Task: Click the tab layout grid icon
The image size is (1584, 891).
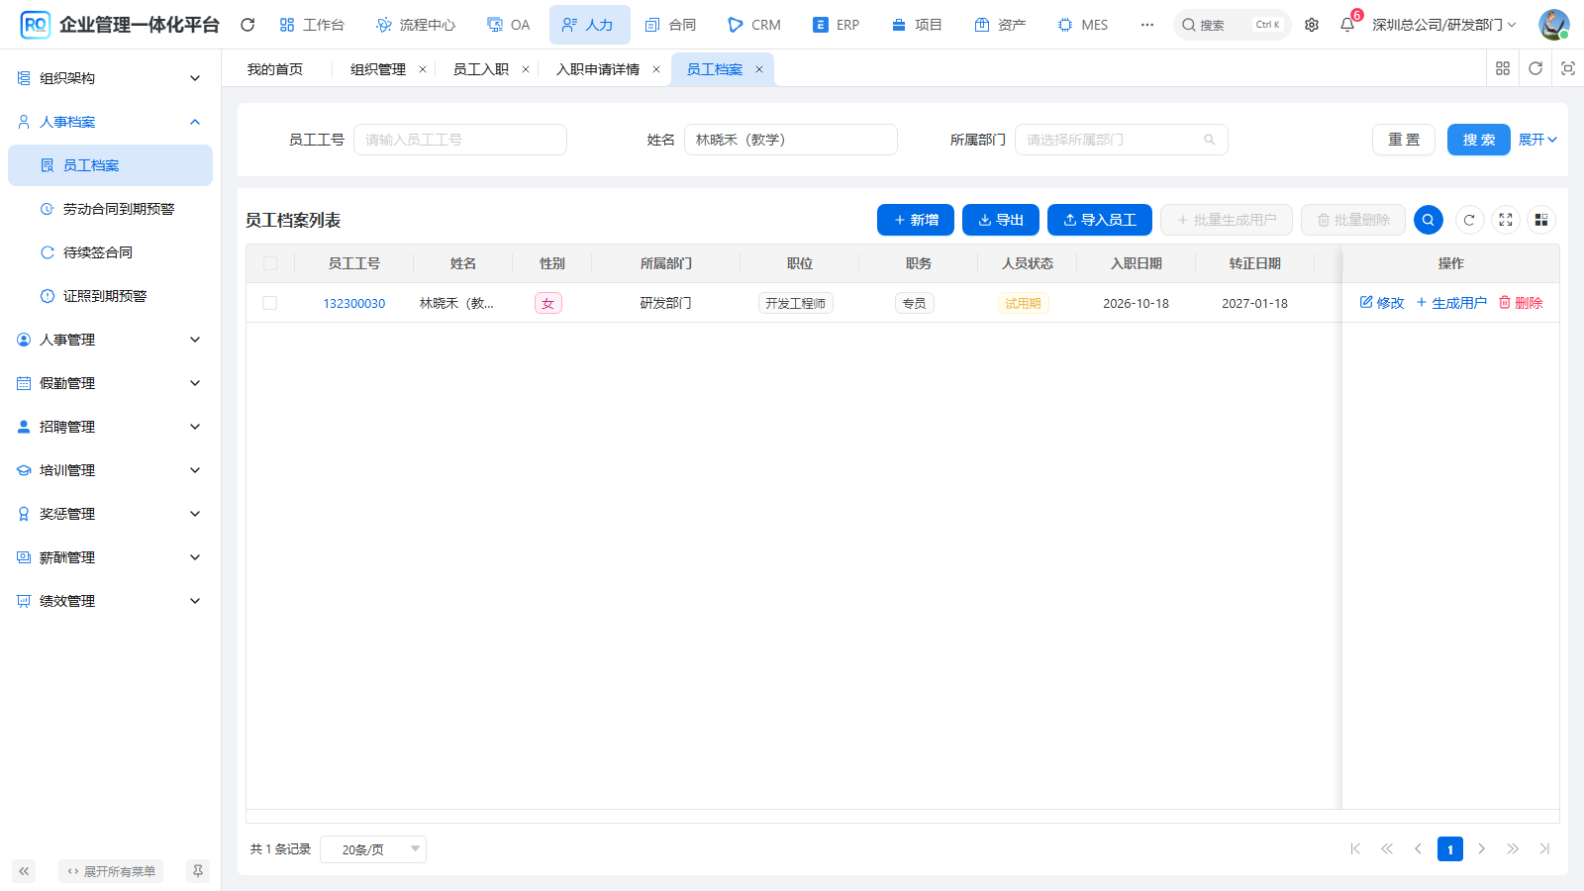Action: point(1503,68)
